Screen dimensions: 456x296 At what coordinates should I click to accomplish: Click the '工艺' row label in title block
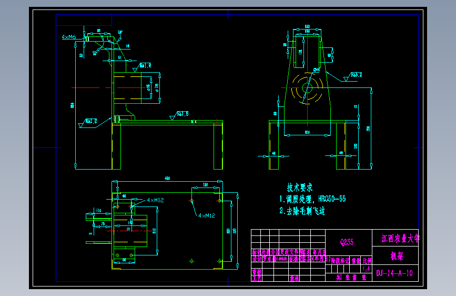point(257,279)
